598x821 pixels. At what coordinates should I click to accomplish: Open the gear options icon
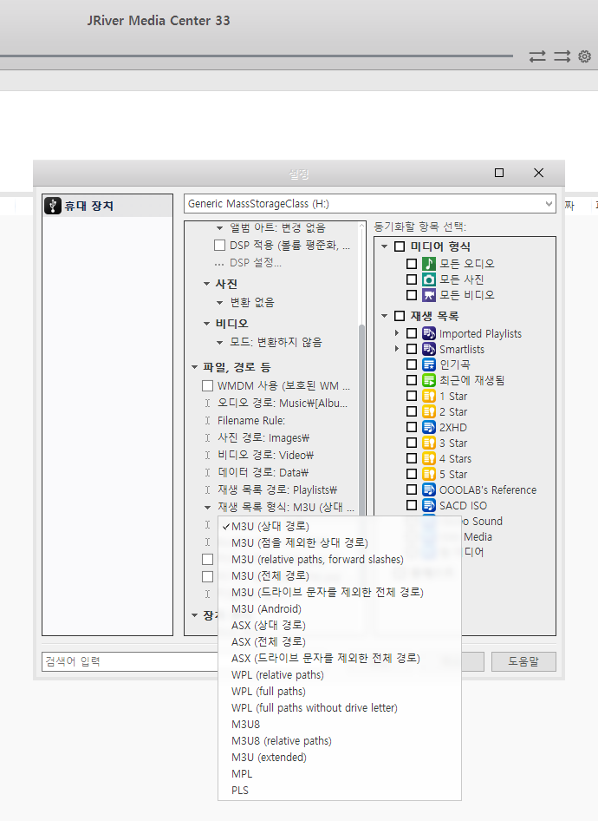click(x=584, y=56)
